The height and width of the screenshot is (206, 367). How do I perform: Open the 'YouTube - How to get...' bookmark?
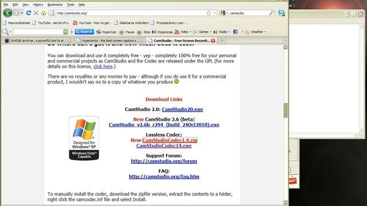[x=92, y=23]
